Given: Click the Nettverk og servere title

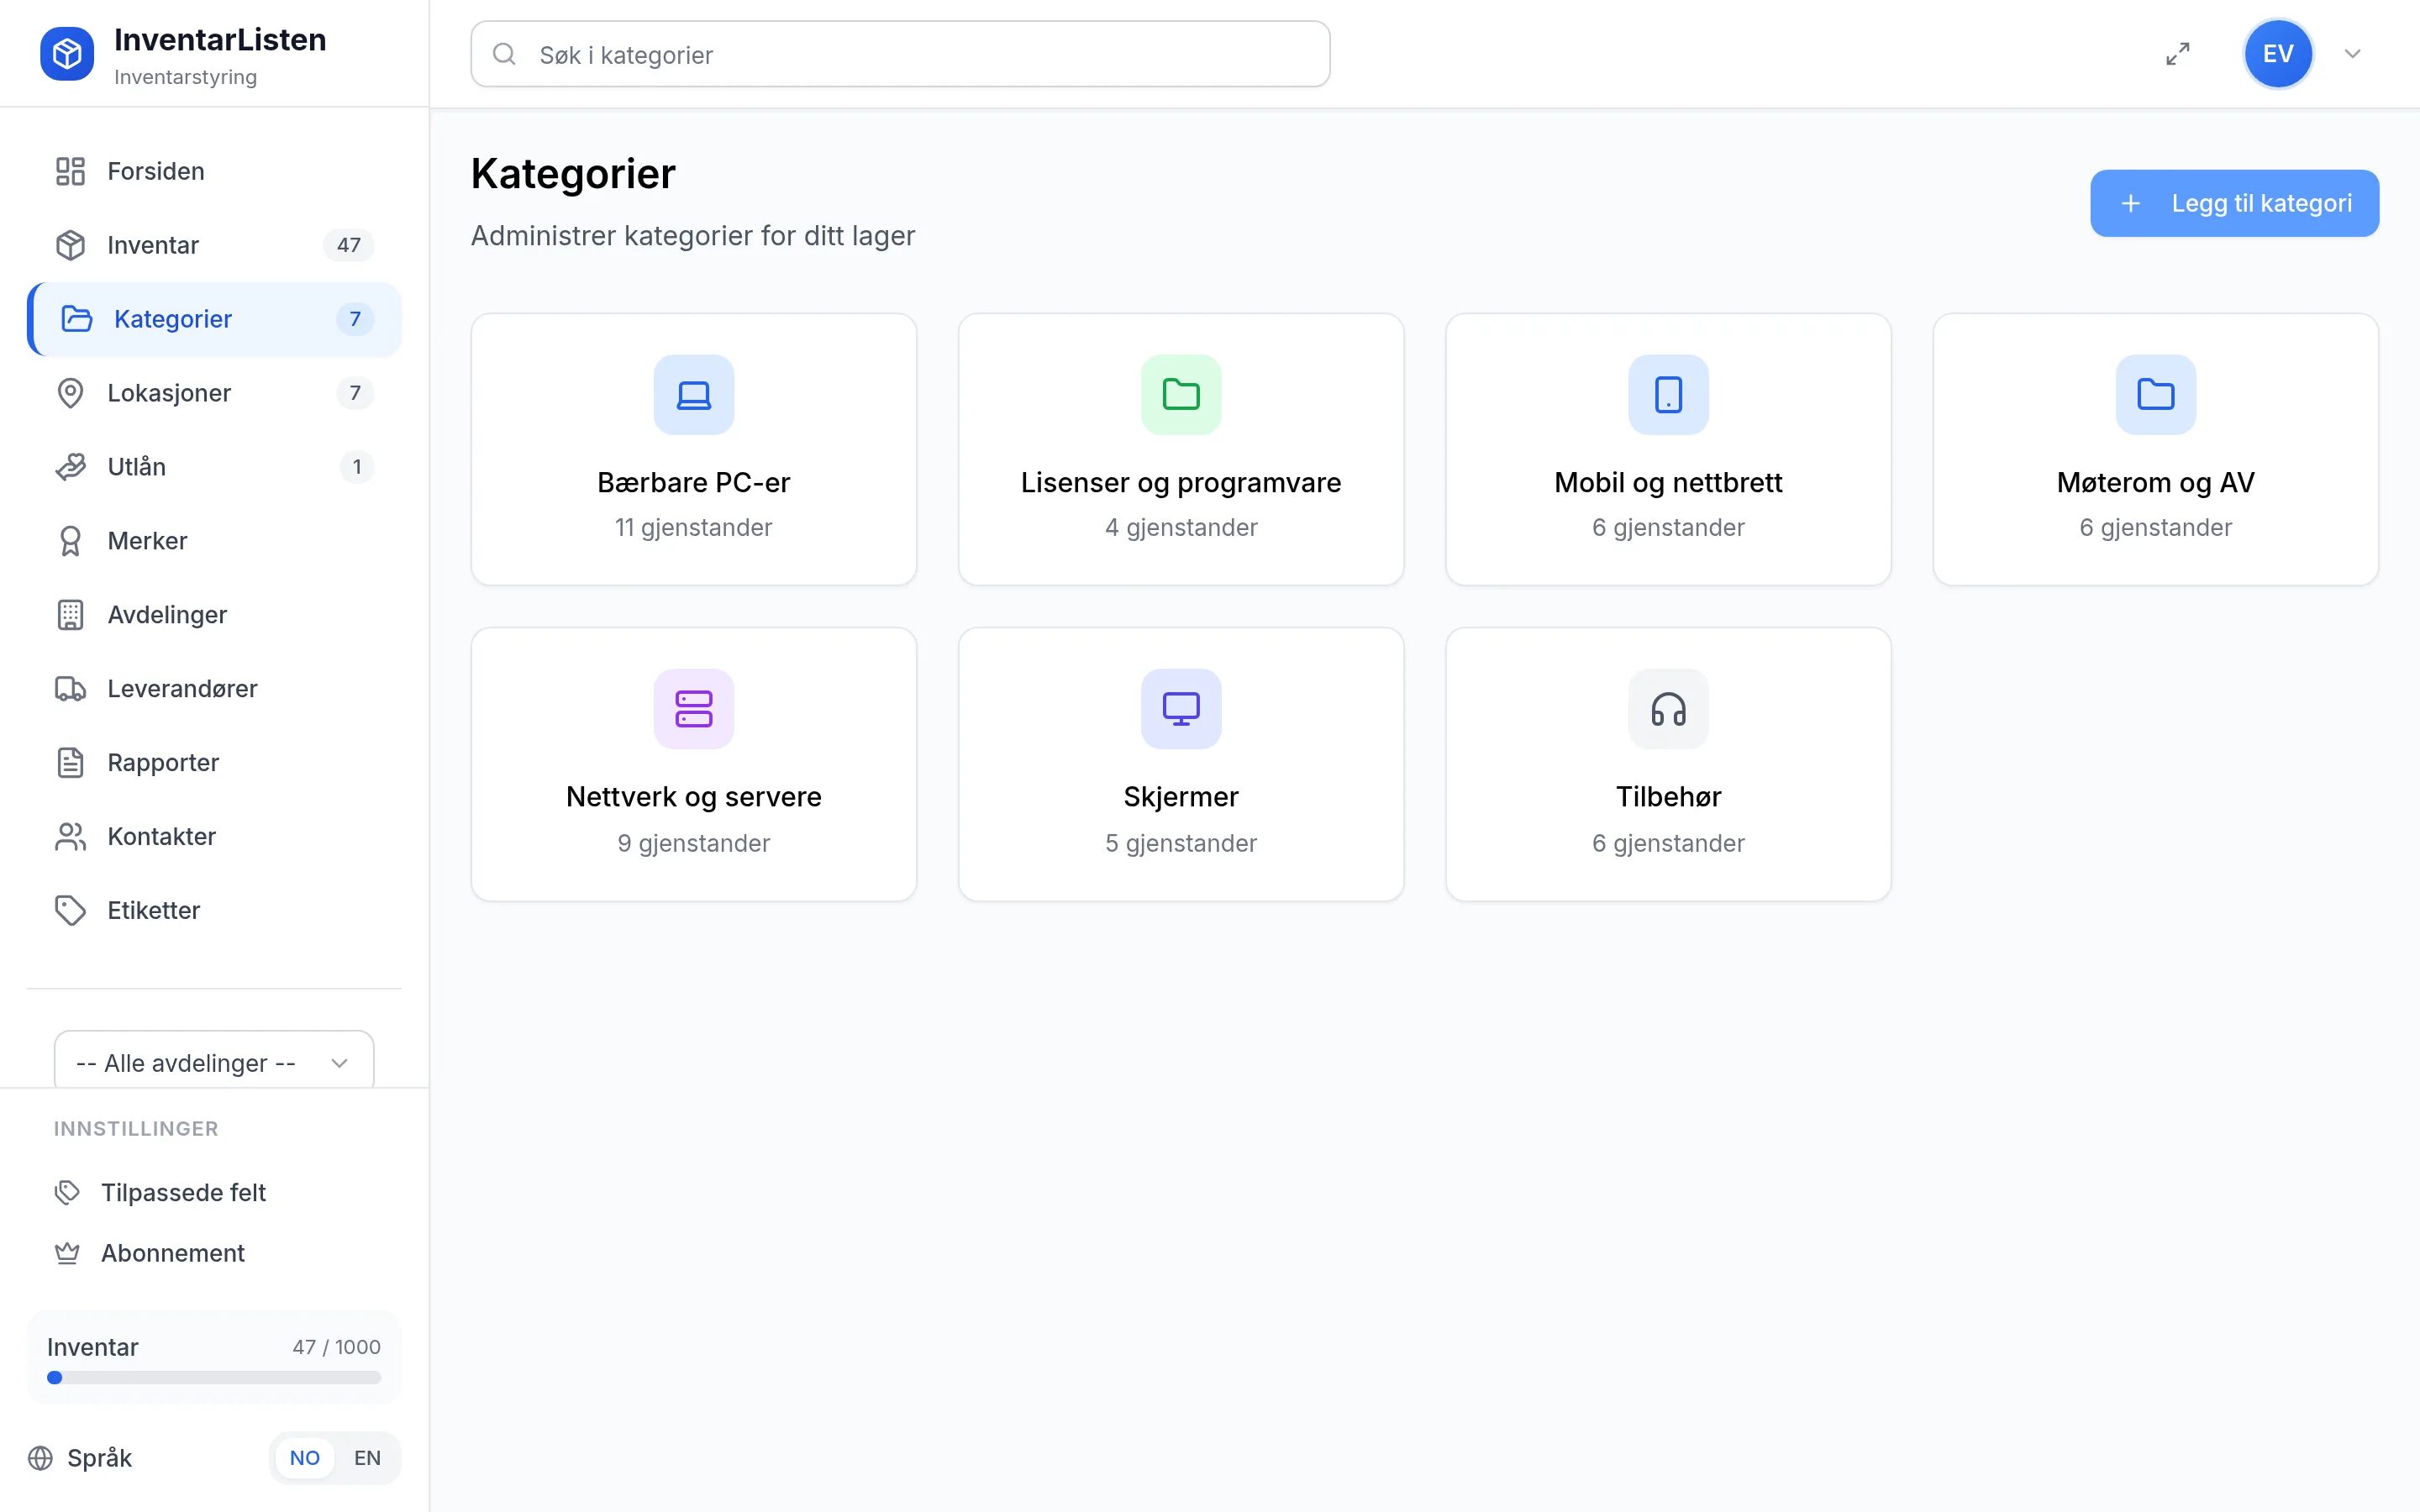Looking at the screenshot, I should click(x=694, y=797).
